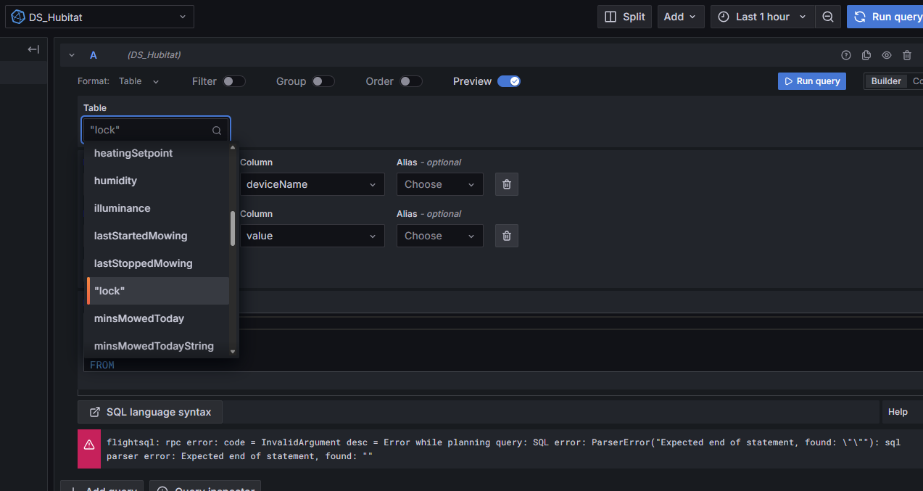Remove the value column row via trash icon
The height and width of the screenshot is (491, 923).
tap(507, 236)
